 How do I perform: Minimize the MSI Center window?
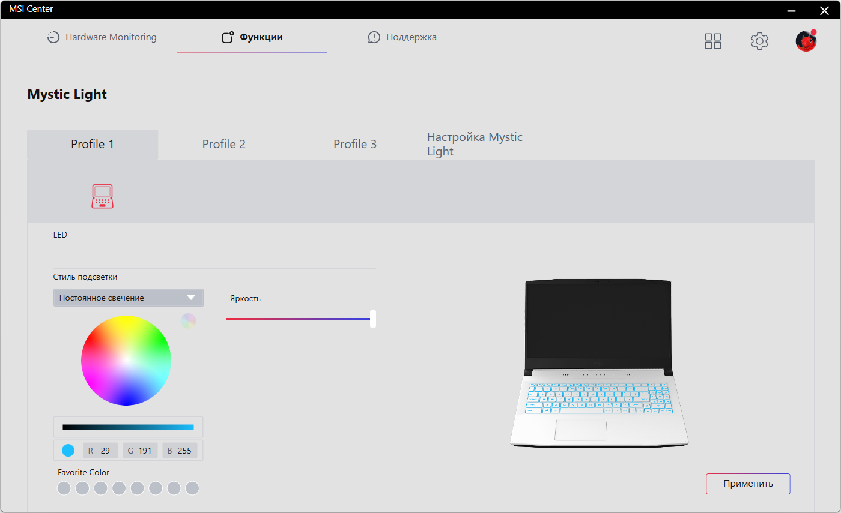[793, 10]
